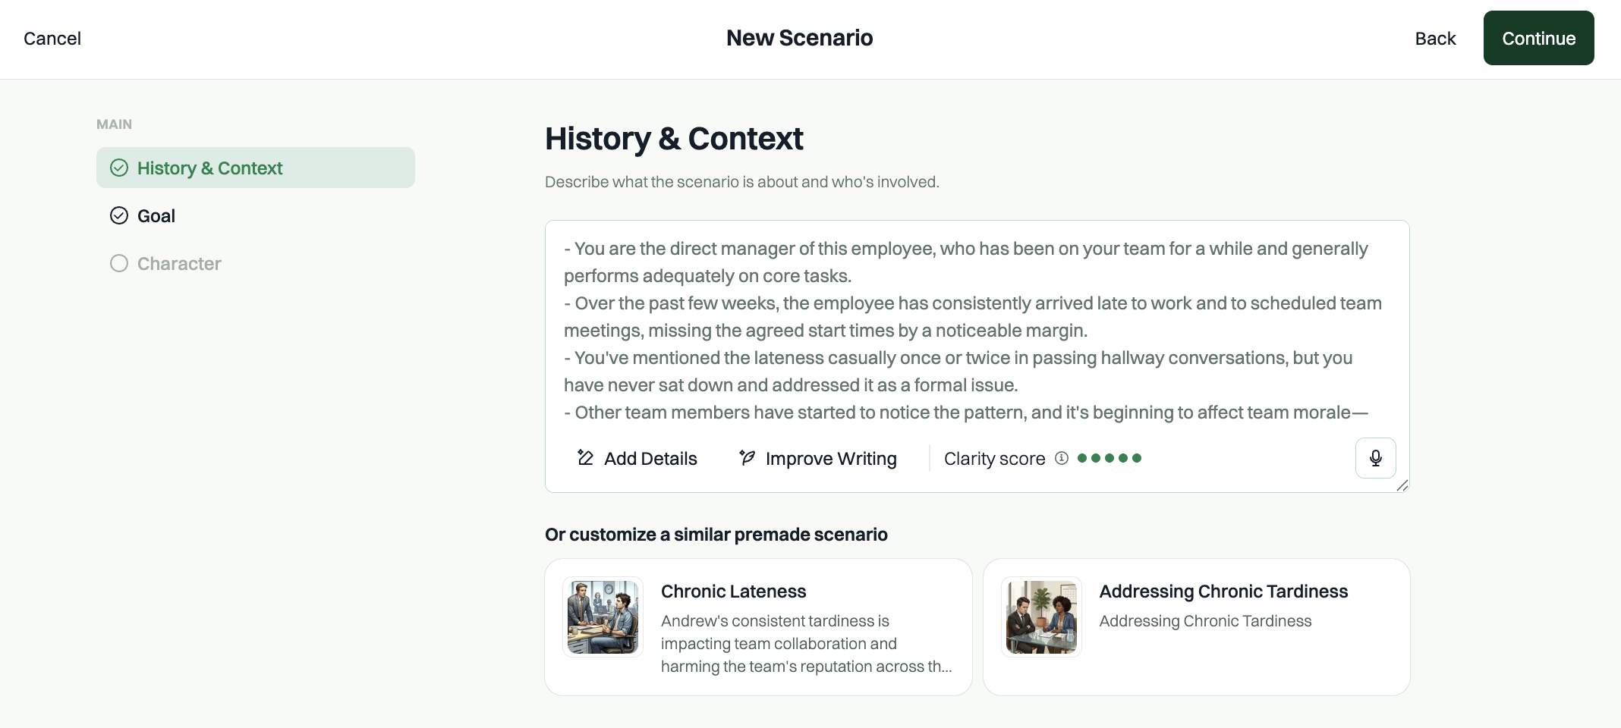Click Improve Writing label
Viewport: 1621px width, 728px height.
tap(831, 458)
